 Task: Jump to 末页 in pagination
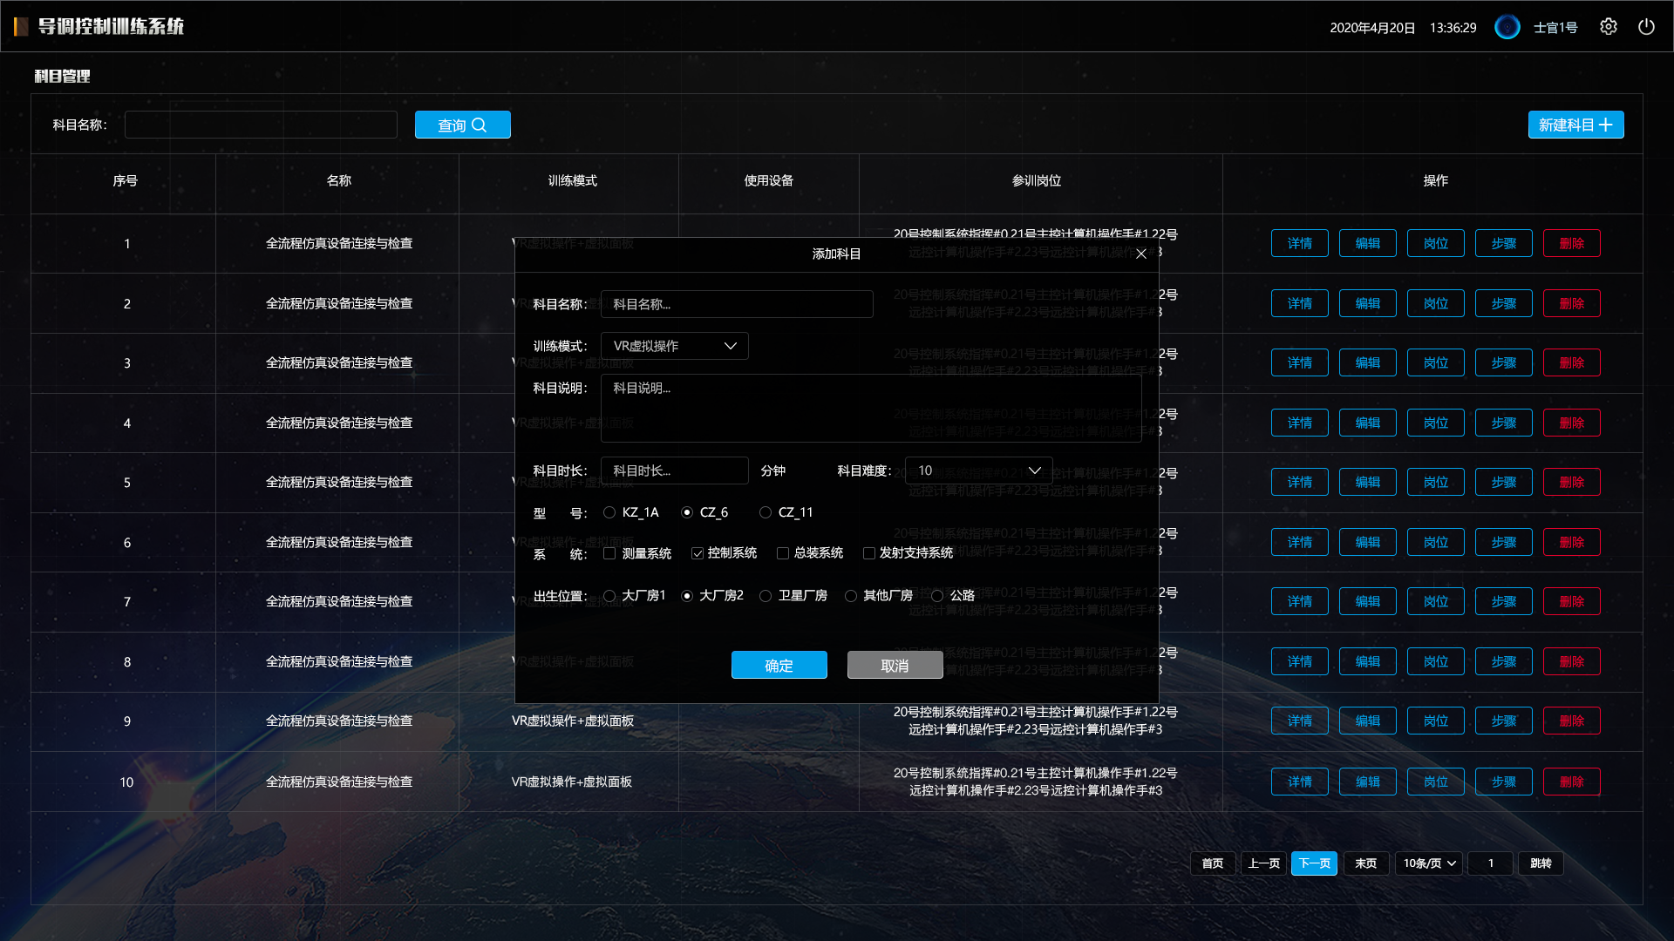point(1365,863)
